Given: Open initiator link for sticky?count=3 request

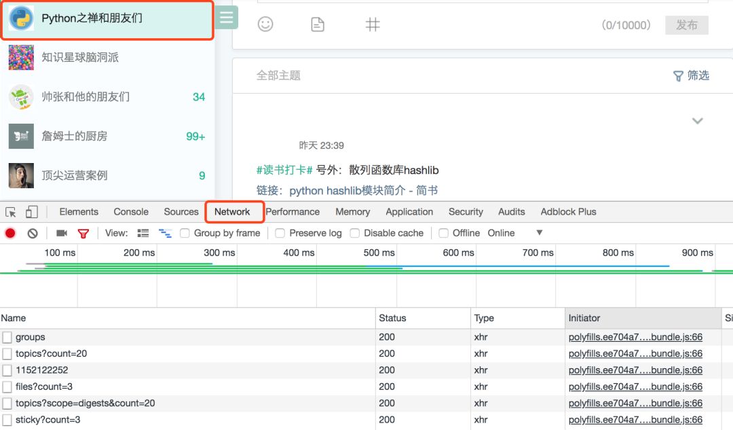Looking at the screenshot, I should click(635, 420).
